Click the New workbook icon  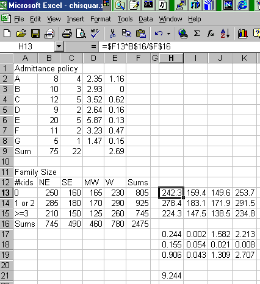pyautogui.click(x=7, y=34)
